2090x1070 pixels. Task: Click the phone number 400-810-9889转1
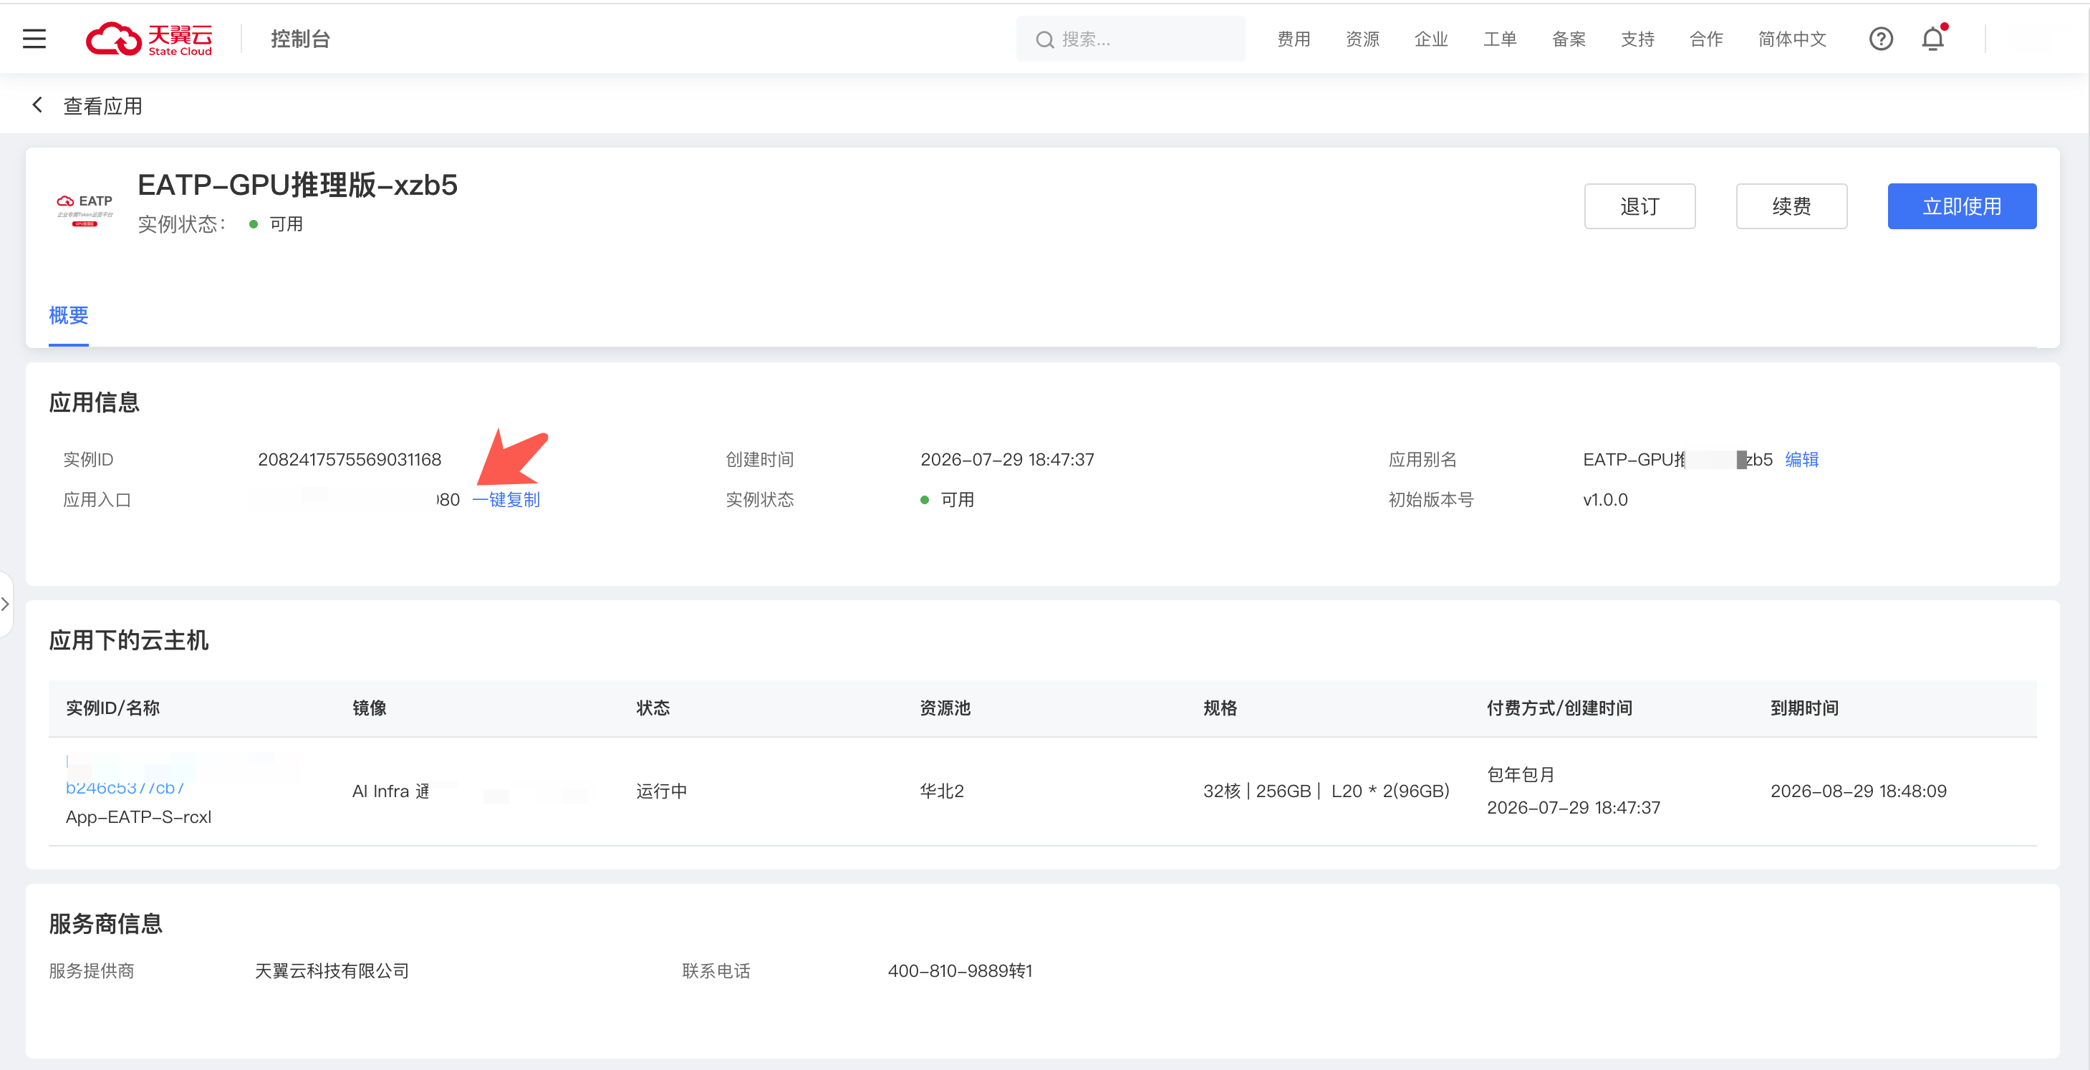[960, 971]
